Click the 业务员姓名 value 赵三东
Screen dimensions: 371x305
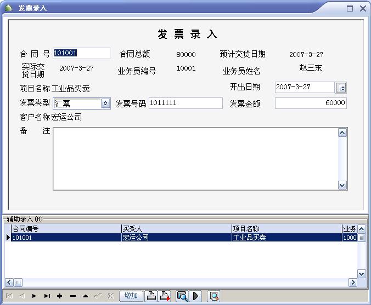(x=311, y=68)
